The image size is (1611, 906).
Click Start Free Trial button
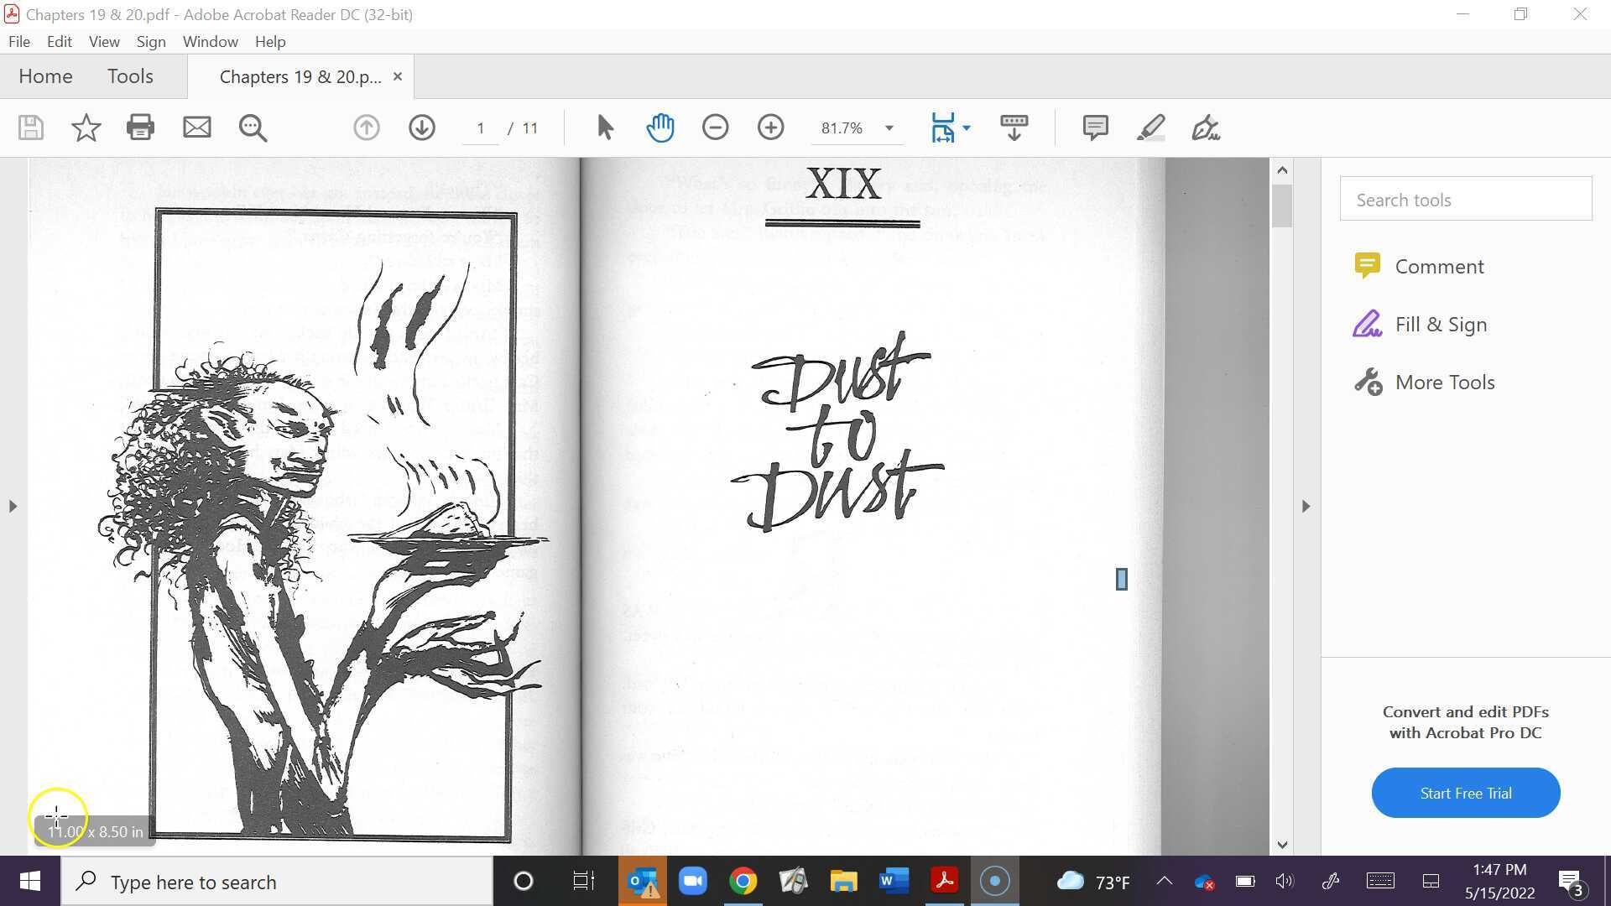coord(1465,793)
